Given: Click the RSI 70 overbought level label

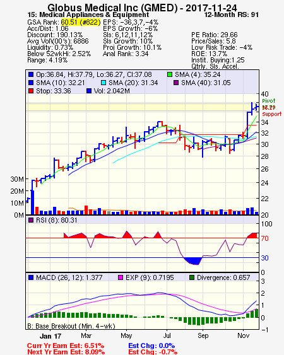Looking at the screenshot, I should [264, 238].
